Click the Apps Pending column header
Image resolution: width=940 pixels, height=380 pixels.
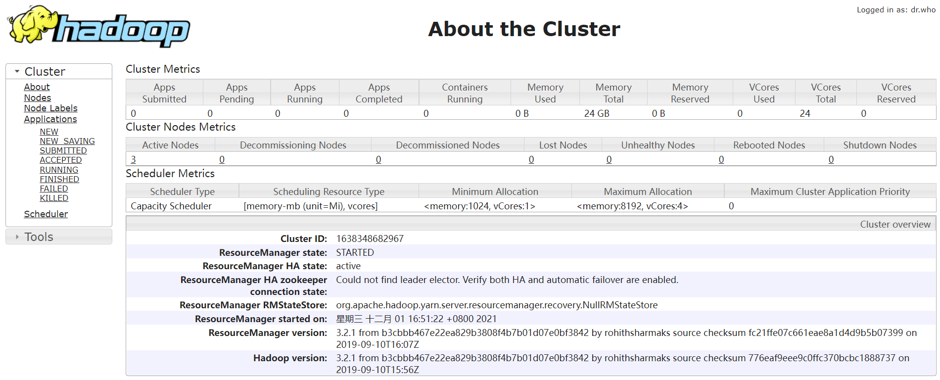pyautogui.click(x=236, y=93)
